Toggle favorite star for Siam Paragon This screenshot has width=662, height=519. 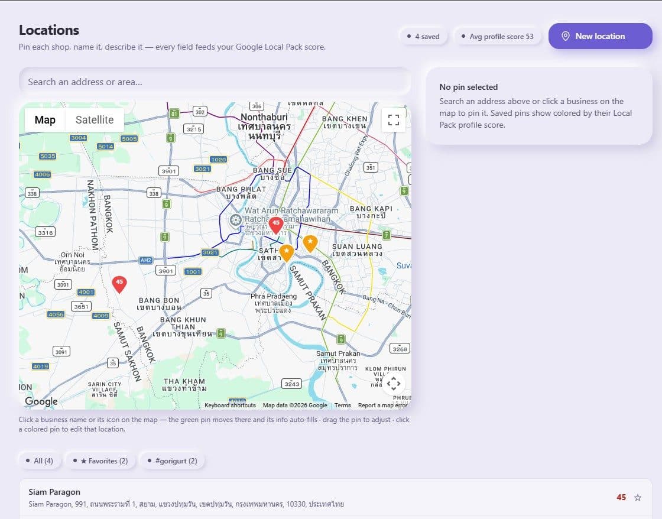tap(638, 498)
